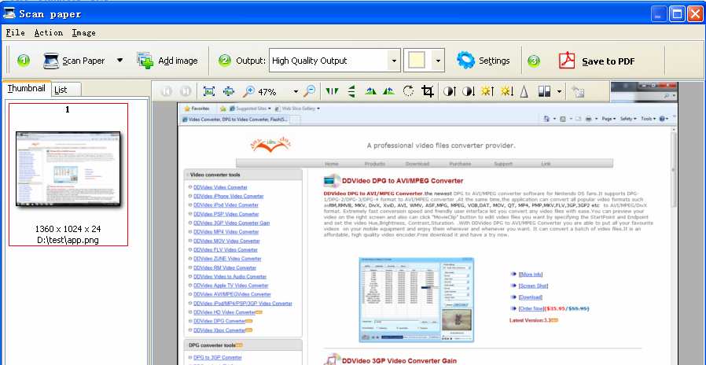Open the 47% zoom level dropdown

tap(296, 92)
